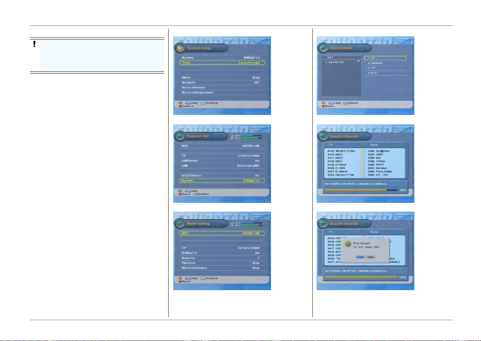Click the red Search dot in Search mode
Screen dimensions: 481x341
tap(323, 106)
